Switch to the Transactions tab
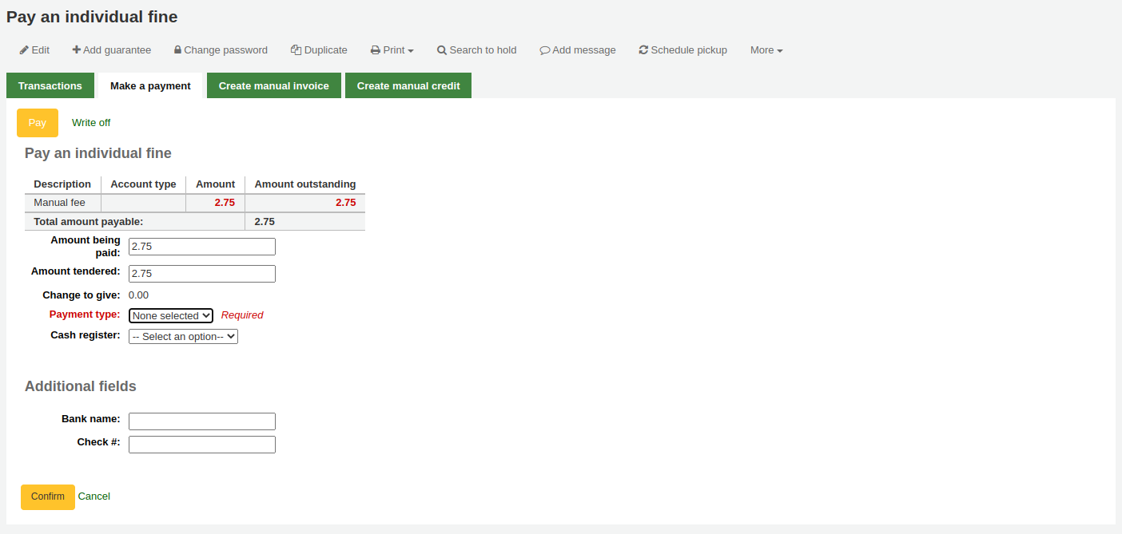This screenshot has height=534, width=1122. (x=50, y=85)
